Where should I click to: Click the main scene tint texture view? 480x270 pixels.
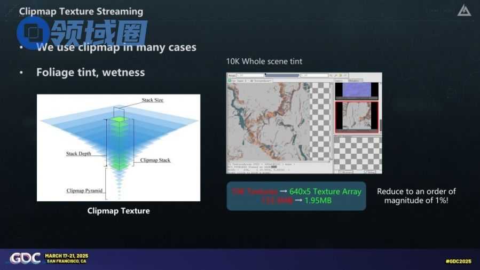coord(268,123)
